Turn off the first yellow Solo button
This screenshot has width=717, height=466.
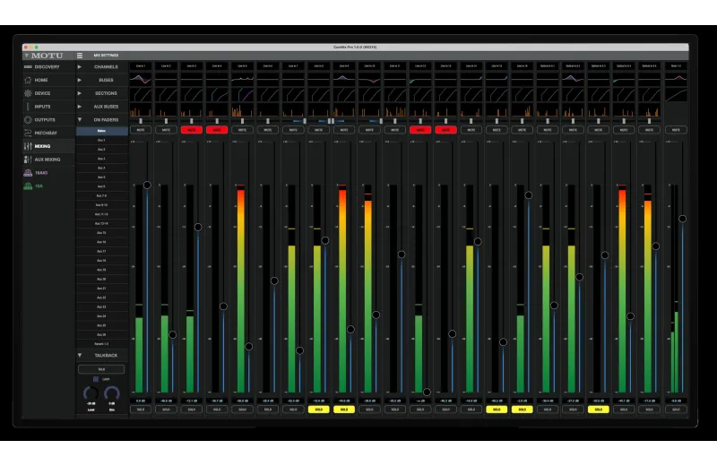coord(319,410)
